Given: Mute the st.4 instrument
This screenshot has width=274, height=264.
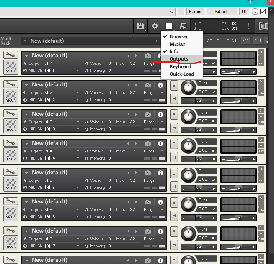Looking at the screenshot, I should click(174, 157).
